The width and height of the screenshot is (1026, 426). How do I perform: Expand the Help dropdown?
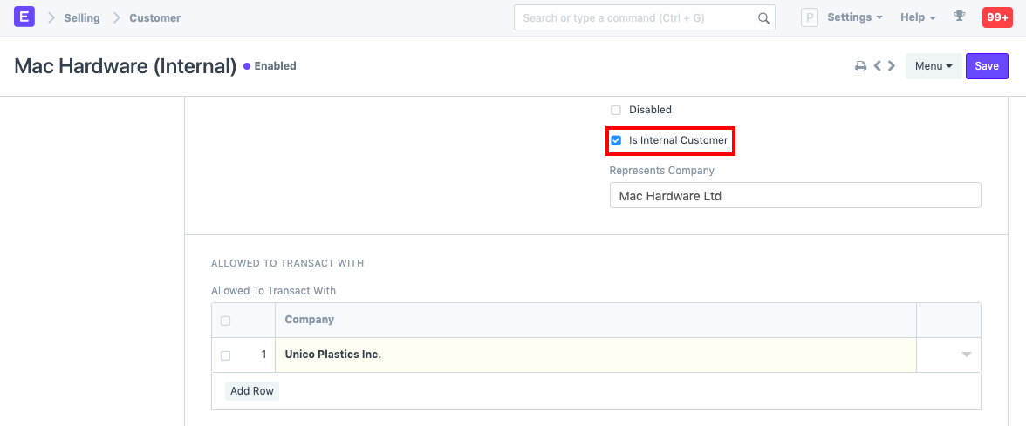click(x=918, y=17)
